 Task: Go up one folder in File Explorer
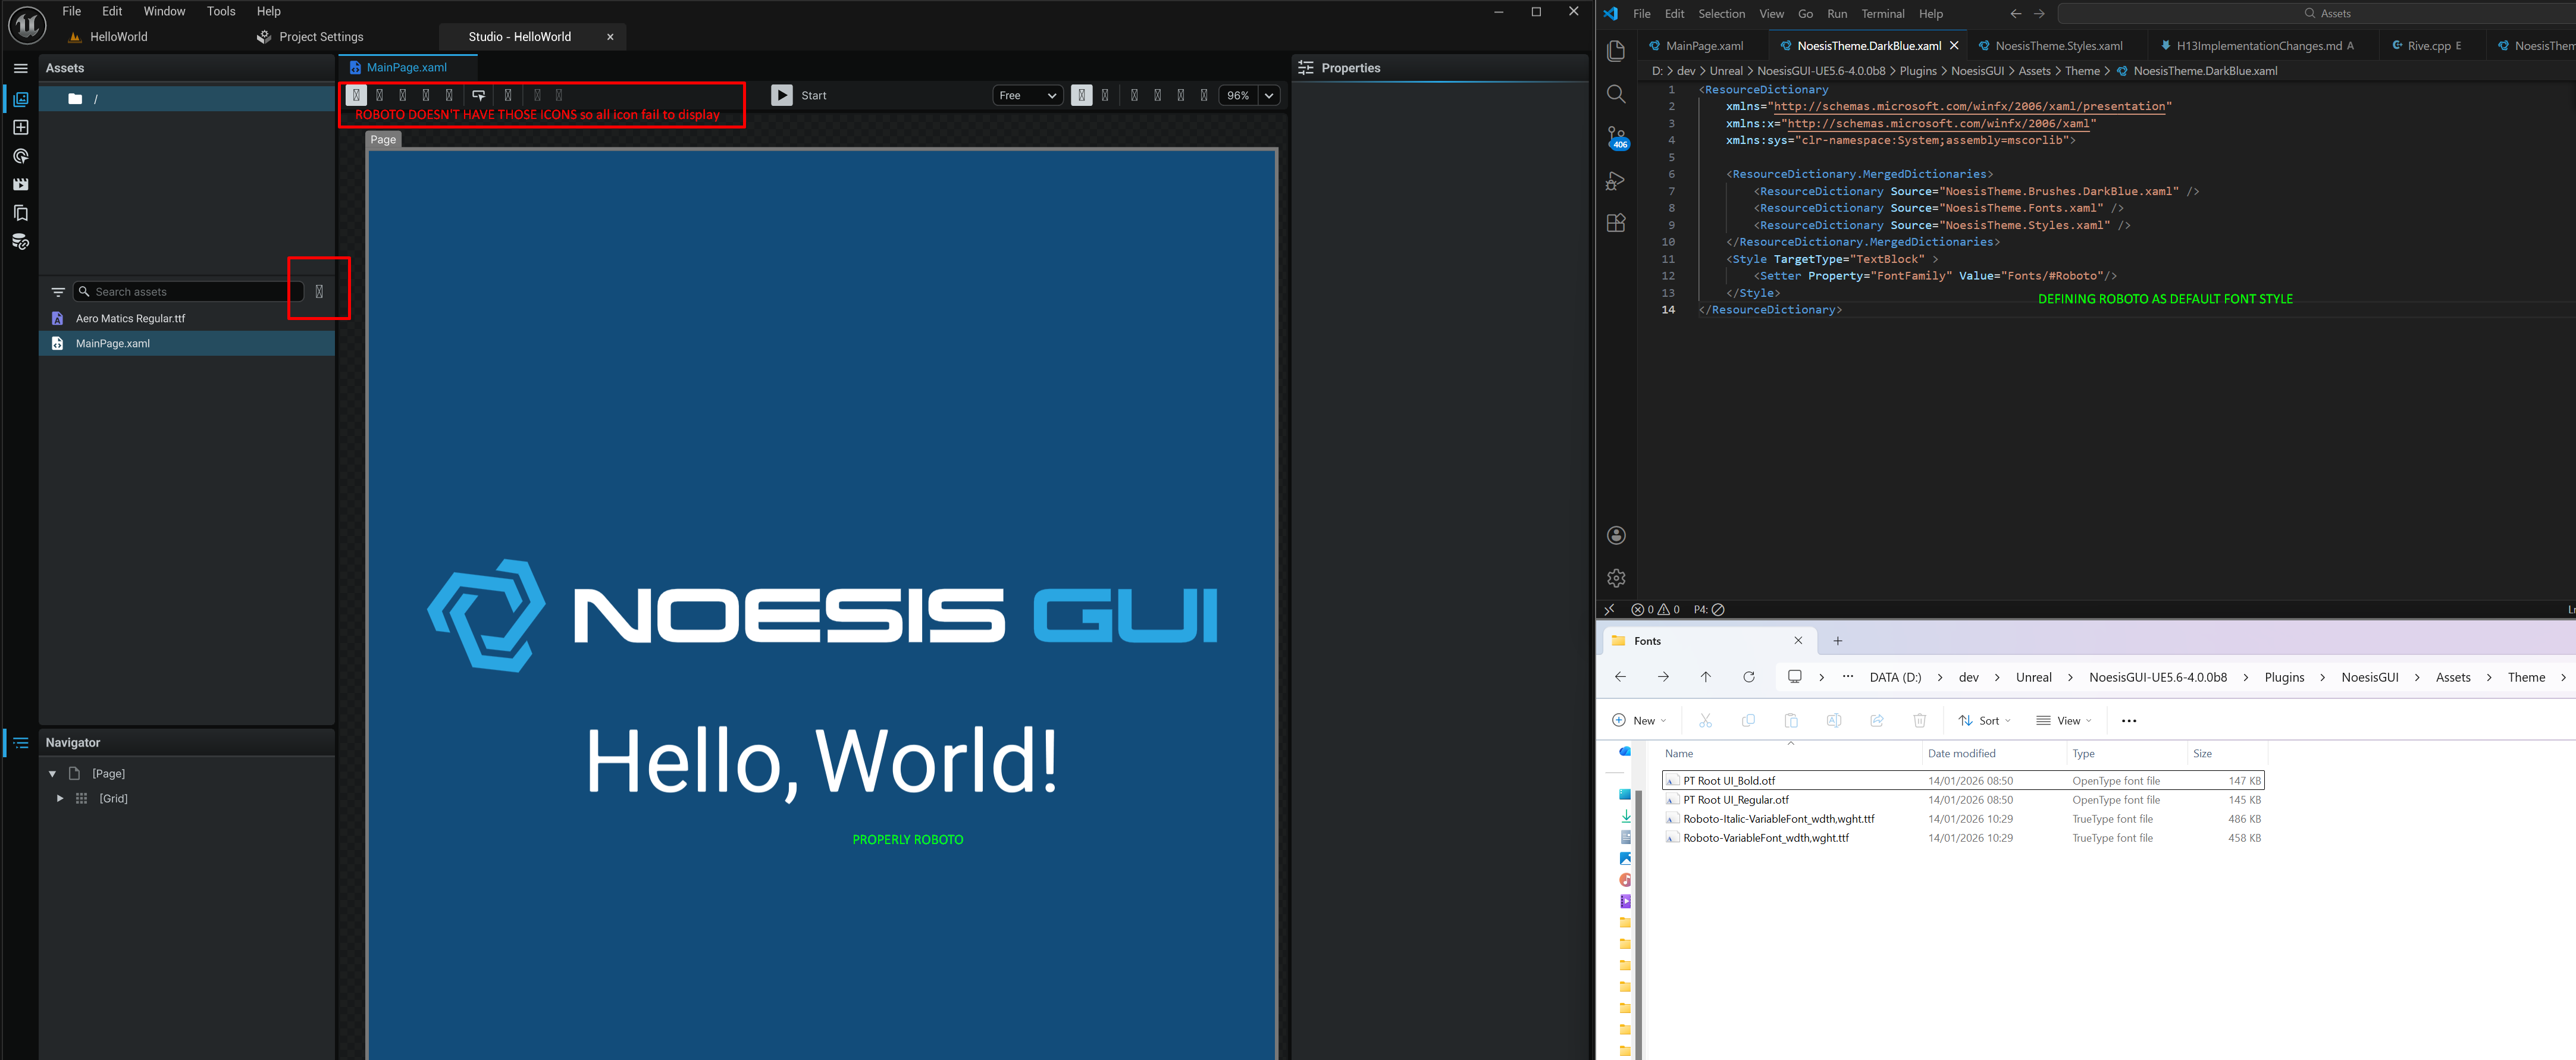click(1705, 677)
